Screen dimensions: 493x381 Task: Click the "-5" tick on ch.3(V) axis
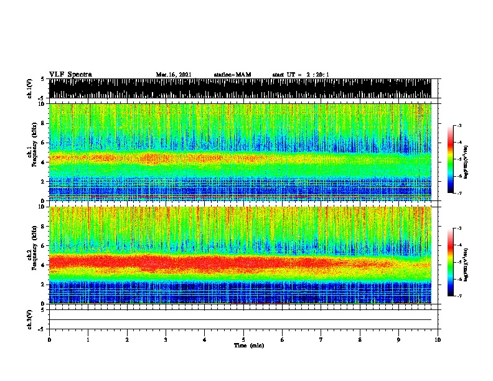tap(42, 329)
